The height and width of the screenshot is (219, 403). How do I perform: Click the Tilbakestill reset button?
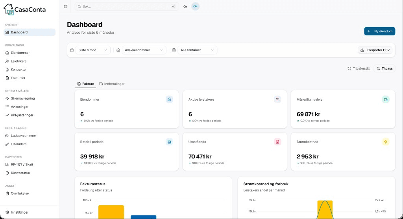[359, 68]
